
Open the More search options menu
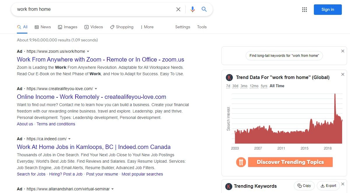pyautogui.click(x=147, y=27)
